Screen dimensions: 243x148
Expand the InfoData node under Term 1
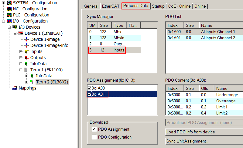point(26,76)
